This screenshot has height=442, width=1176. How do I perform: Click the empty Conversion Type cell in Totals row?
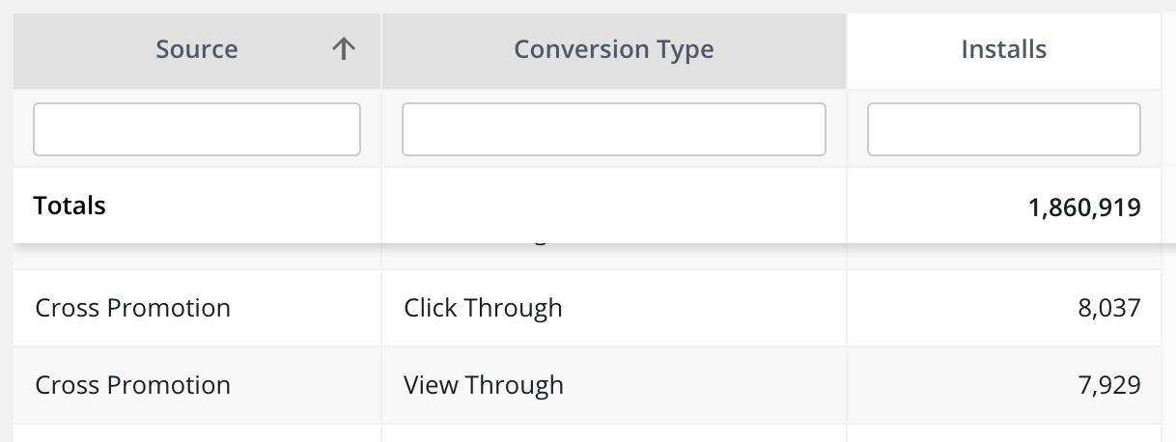pyautogui.click(x=613, y=206)
